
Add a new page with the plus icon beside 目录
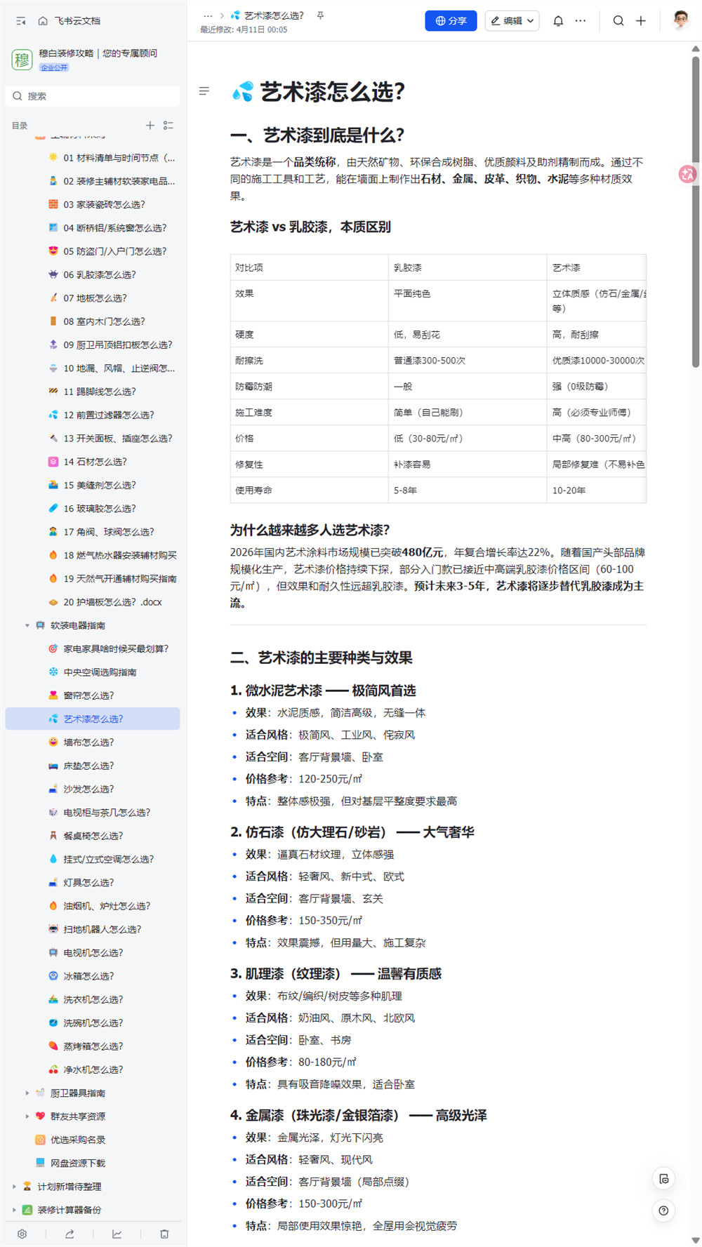pos(150,125)
